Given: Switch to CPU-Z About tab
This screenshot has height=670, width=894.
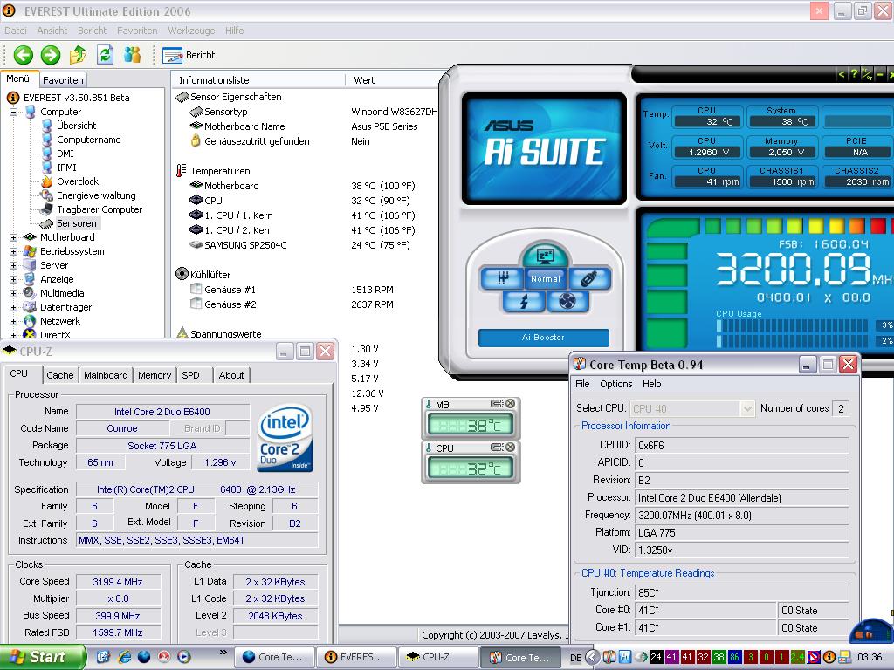Looking at the screenshot, I should pyautogui.click(x=230, y=375).
